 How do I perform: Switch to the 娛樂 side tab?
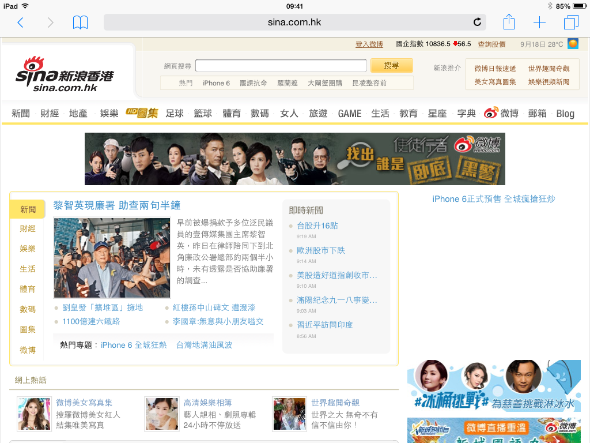coord(28,249)
